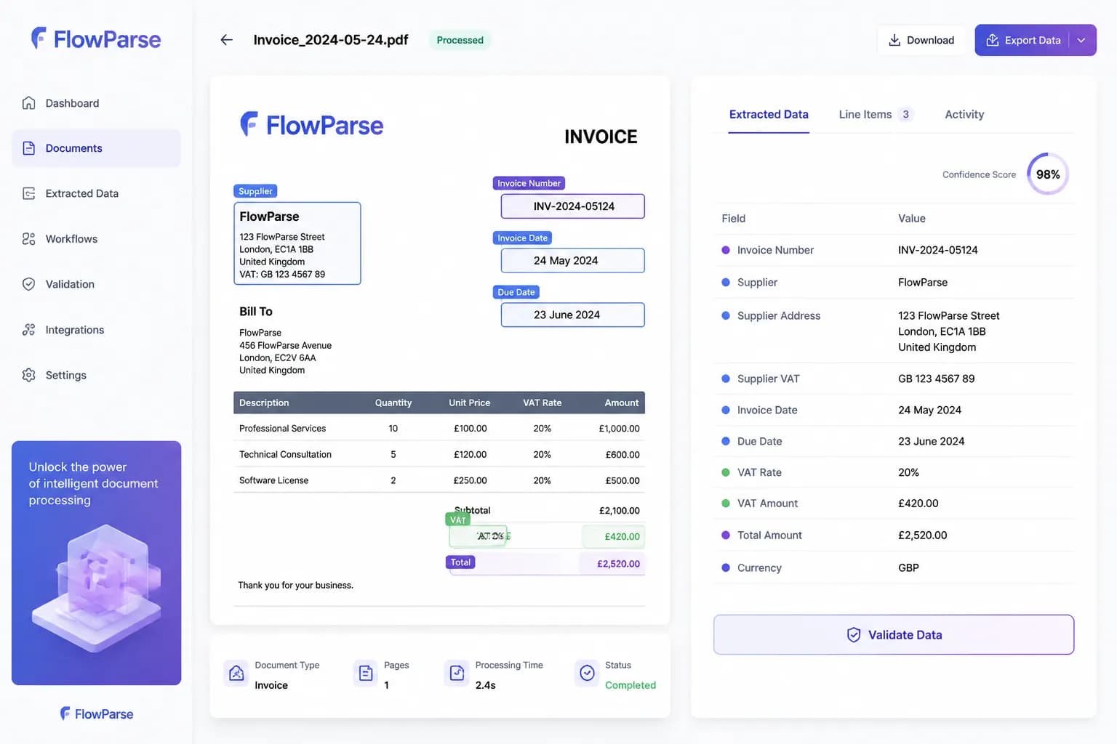The width and height of the screenshot is (1117, 744).
Task: Open Validation from the sidebar
Action: (96, 284)
